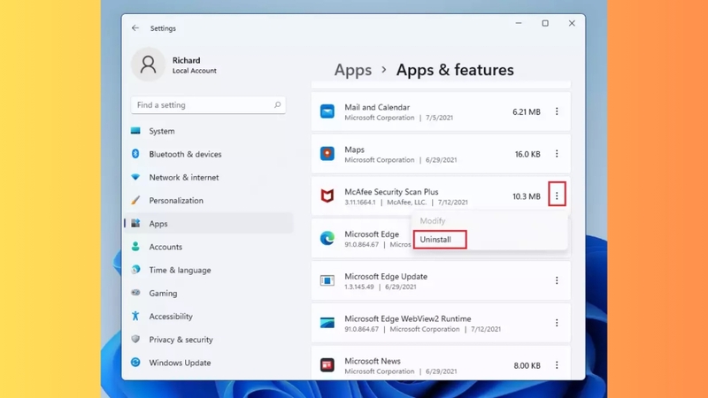The width and height of the screenshot is (708, 398).
Task: Click the Personalization paintbrush icon
Action: 135,200
